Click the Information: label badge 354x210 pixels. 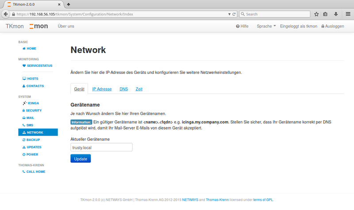(x=81, y=122)
